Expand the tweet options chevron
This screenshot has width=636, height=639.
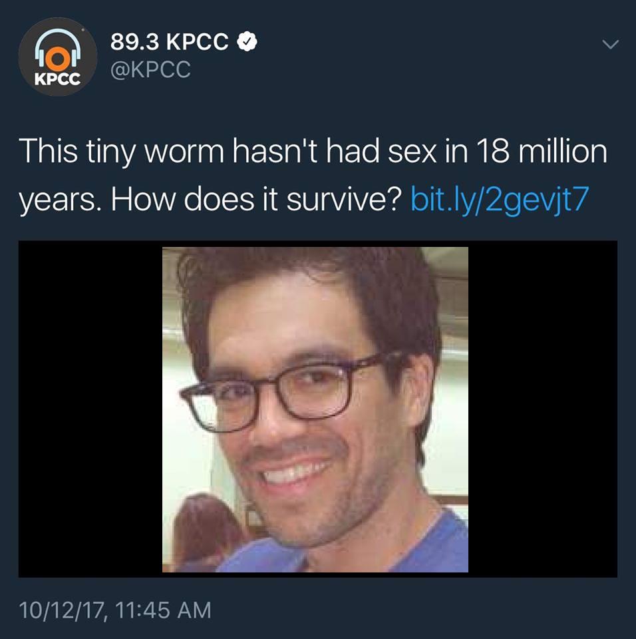[610, 44]
